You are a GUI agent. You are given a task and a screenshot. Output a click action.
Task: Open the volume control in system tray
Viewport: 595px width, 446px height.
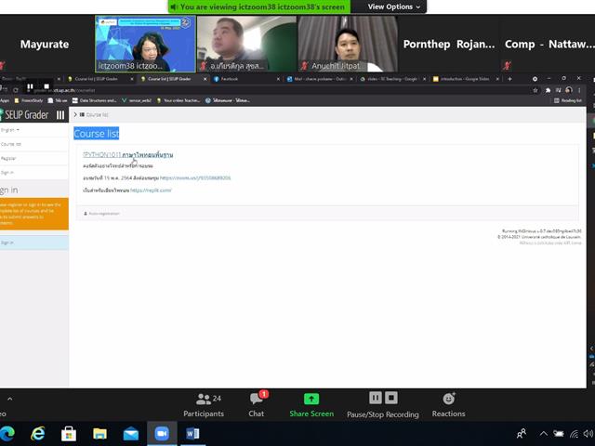click(588, 434)
